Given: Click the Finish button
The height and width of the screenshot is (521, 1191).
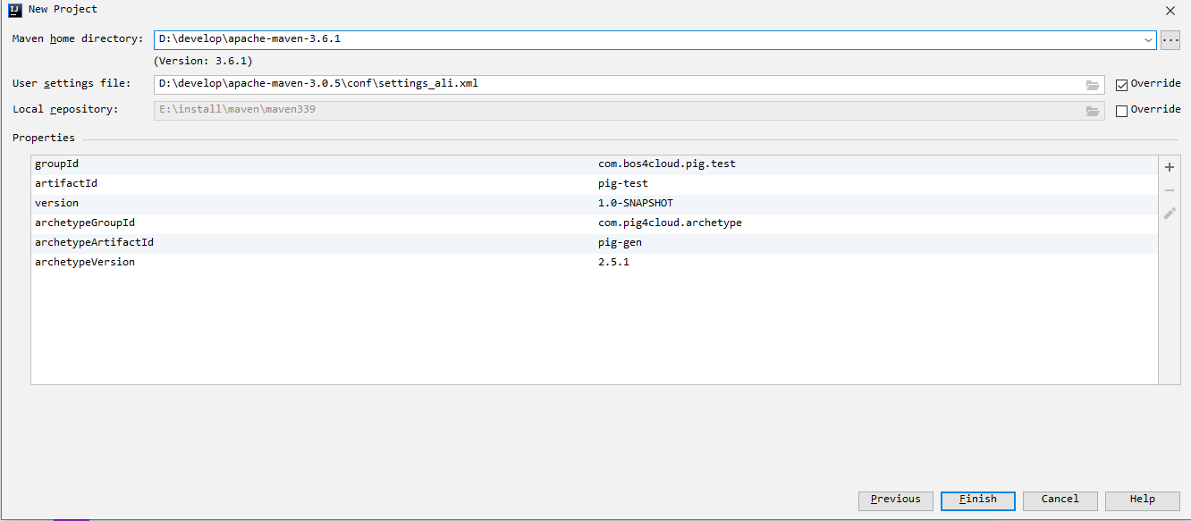Looking at the screenshot, I should pos(978,500).
